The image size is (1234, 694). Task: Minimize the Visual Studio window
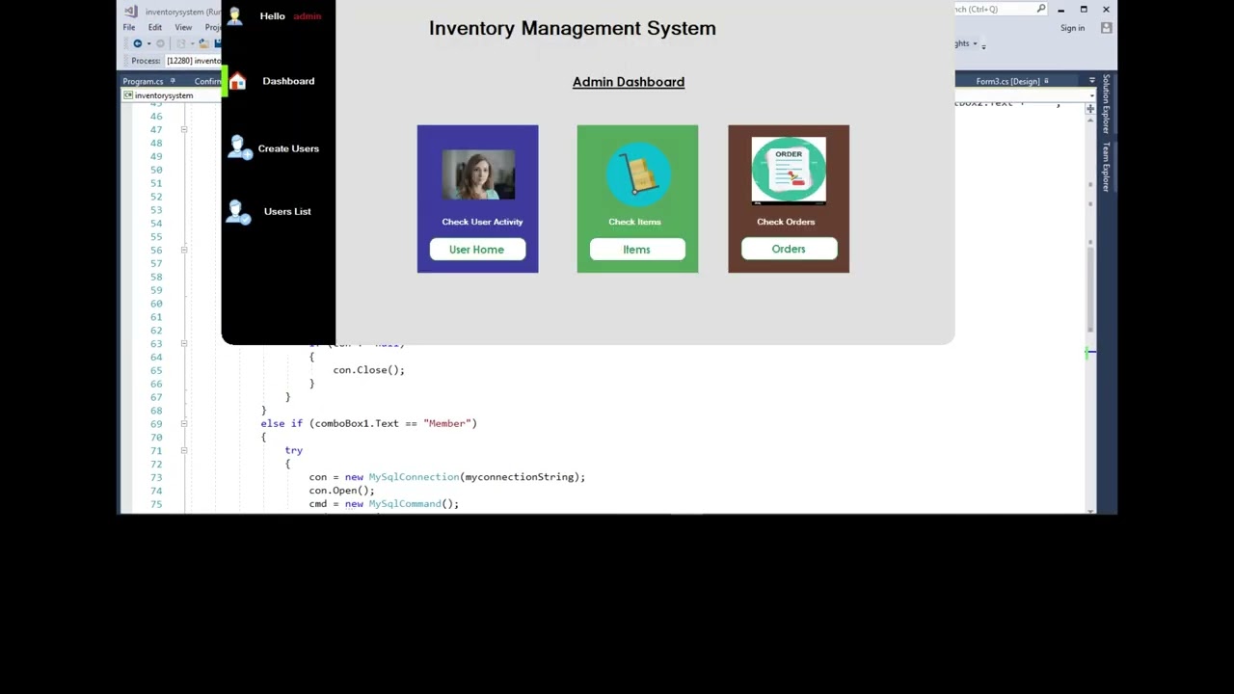click(x=1061, y=10)
